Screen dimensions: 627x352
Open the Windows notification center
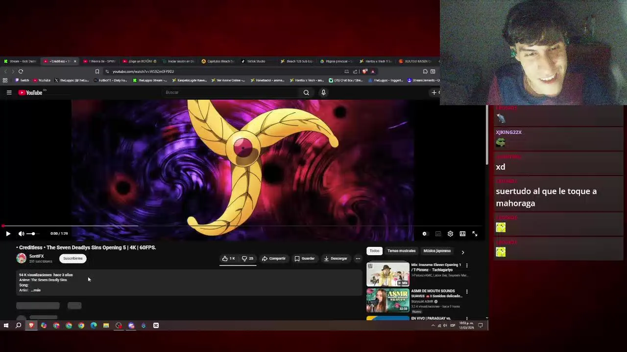pyautogui.click(x=480, y=326)
